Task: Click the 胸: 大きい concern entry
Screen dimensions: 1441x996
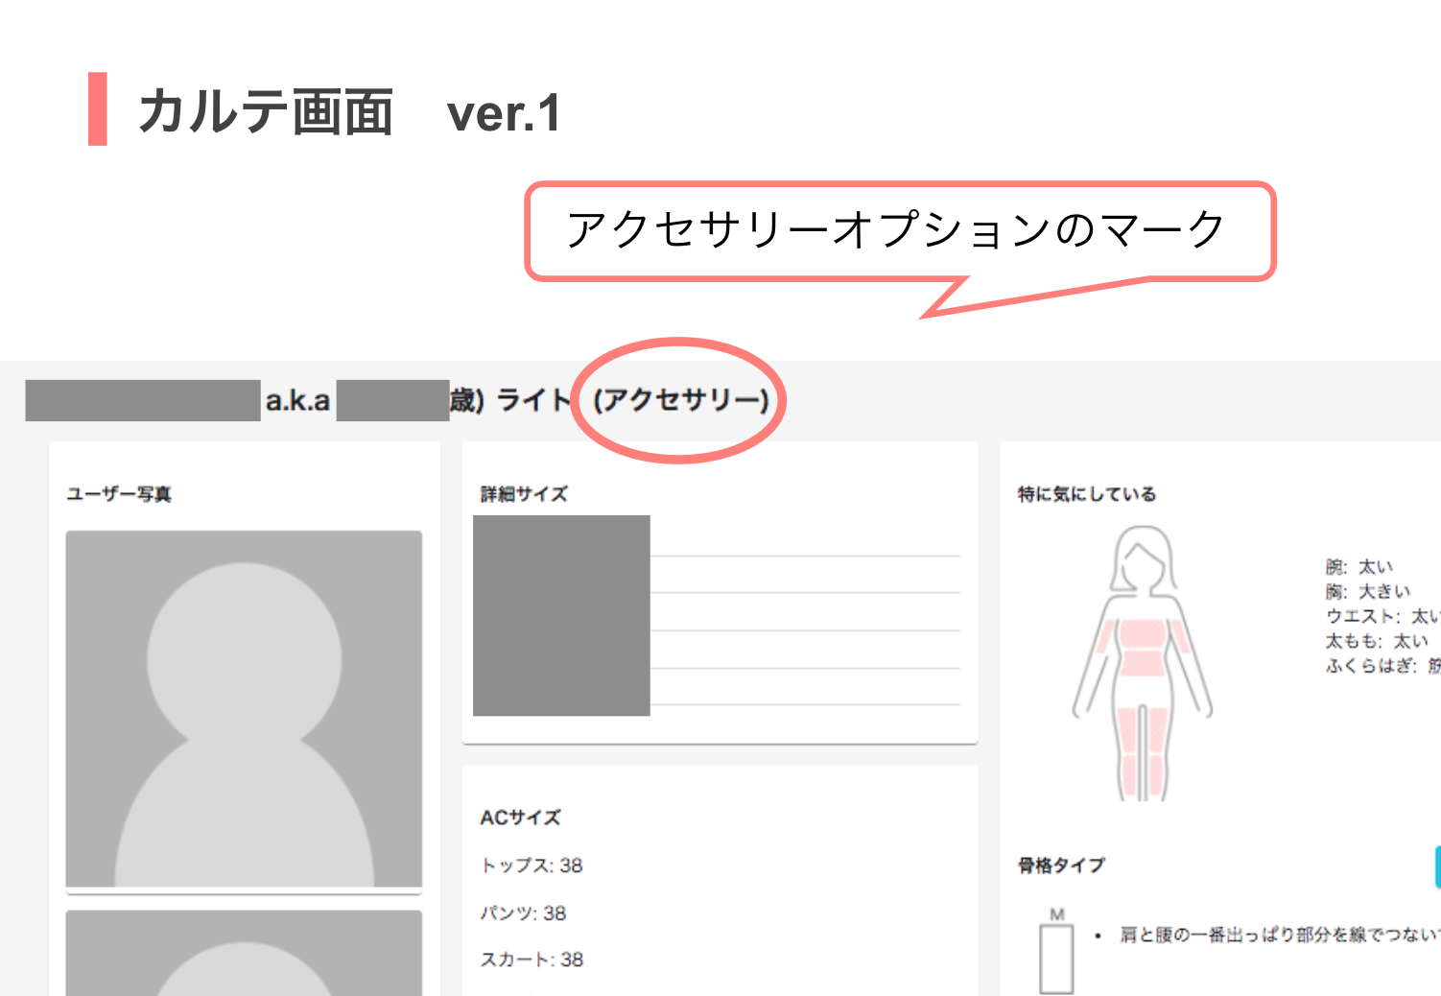Action: (1368, 592)
